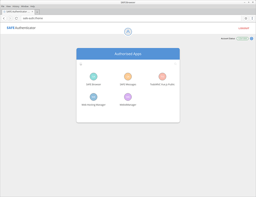Screen dimensions: 256x197
Task: Select the Web Hosting Manager app icon
Action: 94,97
